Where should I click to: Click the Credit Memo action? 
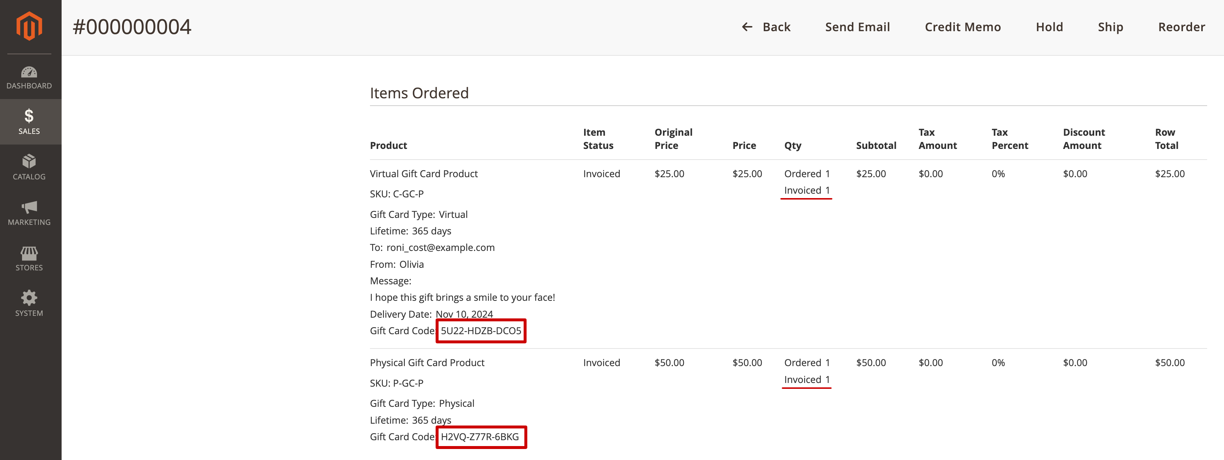click(963, 26)
